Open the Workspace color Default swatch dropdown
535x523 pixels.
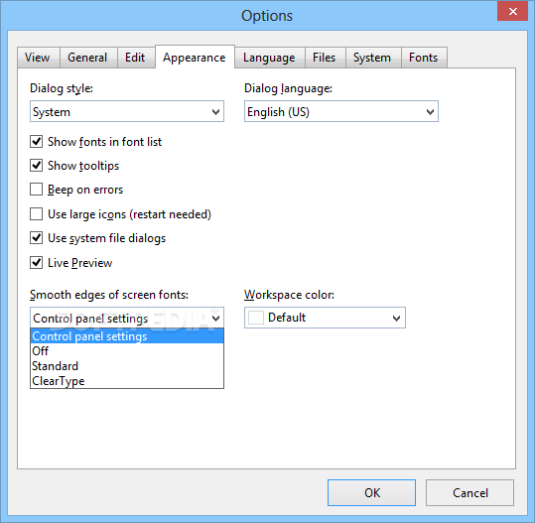(325, 318)
